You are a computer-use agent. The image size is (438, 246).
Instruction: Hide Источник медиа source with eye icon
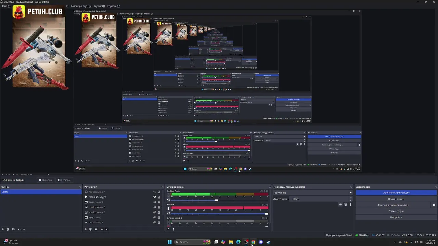(155, 197)
